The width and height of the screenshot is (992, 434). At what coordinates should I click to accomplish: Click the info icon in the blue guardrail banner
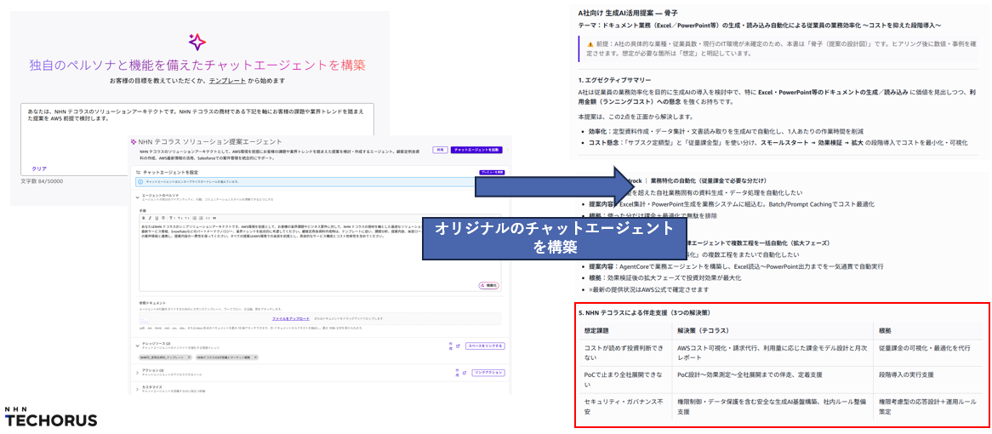coord(140,181)
